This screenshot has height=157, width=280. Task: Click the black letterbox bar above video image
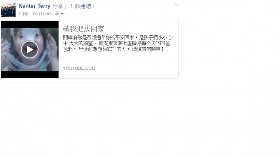pyautogui.click(x=30, y=24)
